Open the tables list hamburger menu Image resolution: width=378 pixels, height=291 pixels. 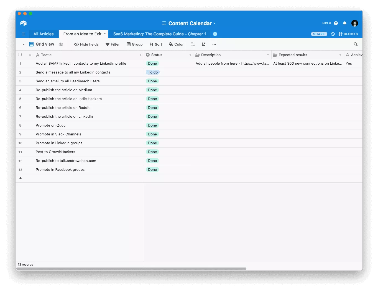point(24,34)
